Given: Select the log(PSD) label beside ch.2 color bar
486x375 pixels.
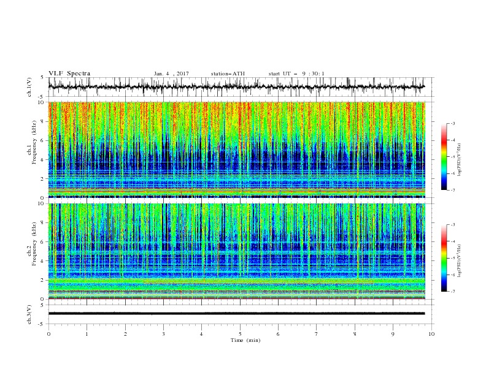Looking at the screenshot, I should click(459, 260).
